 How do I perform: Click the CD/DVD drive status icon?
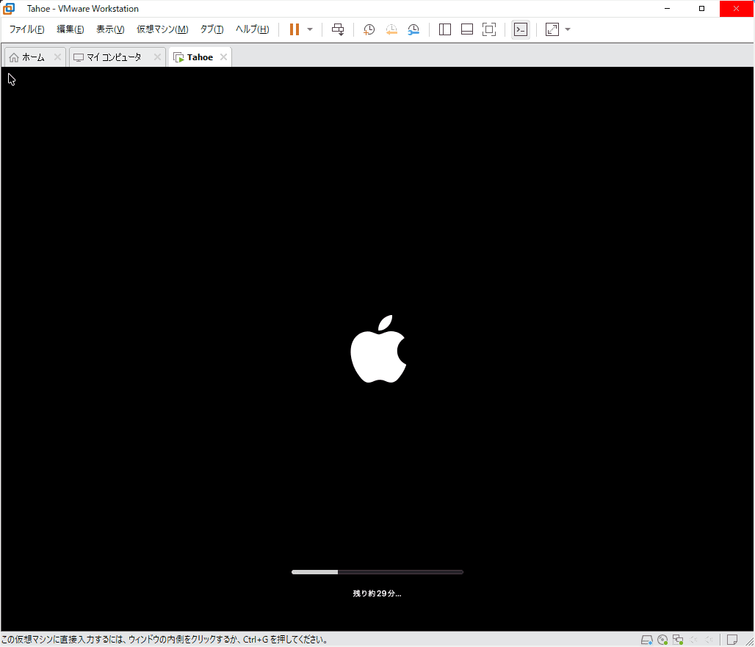click(x=662, y=640)
